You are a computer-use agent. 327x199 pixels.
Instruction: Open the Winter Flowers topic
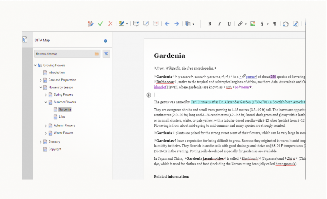tap(64, 133)
